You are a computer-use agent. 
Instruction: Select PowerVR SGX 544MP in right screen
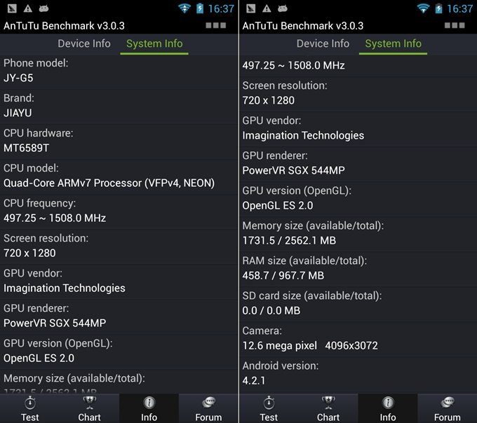click(293, 170)
